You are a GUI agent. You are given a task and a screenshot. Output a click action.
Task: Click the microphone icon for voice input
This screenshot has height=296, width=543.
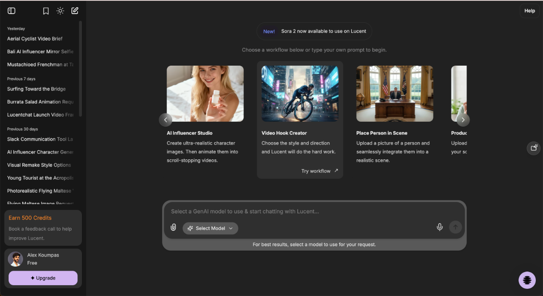pyautogui.click(x=439, y=227)
